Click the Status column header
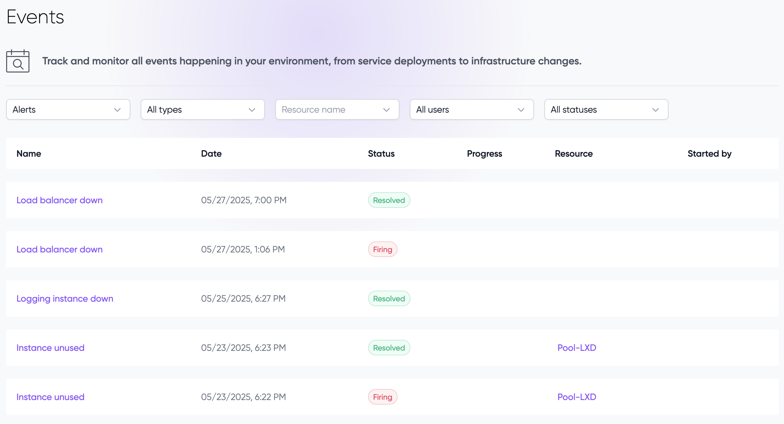Image resolution: width=784 pixels, height=424 pixels. pos(381,154)
